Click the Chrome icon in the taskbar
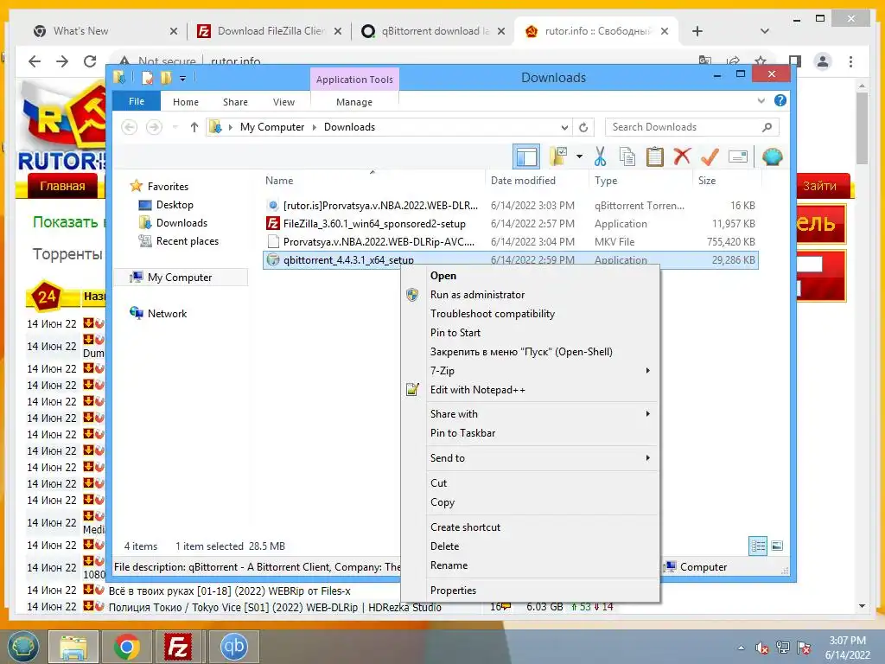Image resolution: width=885 pixels, height=664 pixels. (126, 647)
